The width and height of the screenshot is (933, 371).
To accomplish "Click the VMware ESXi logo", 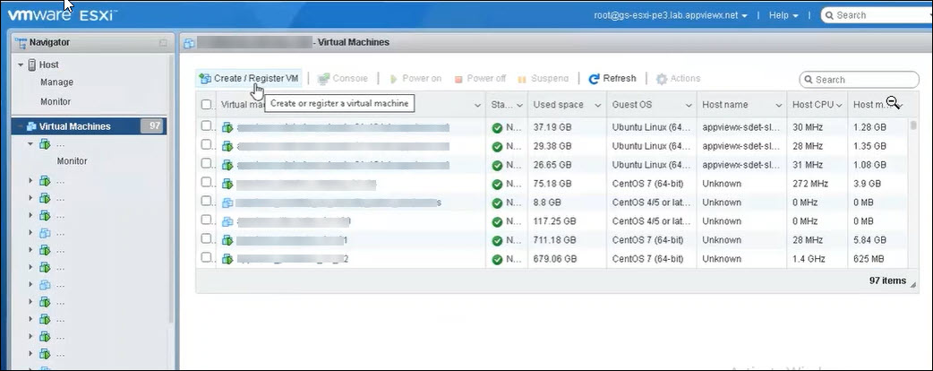I will click(x=61, y=15).
